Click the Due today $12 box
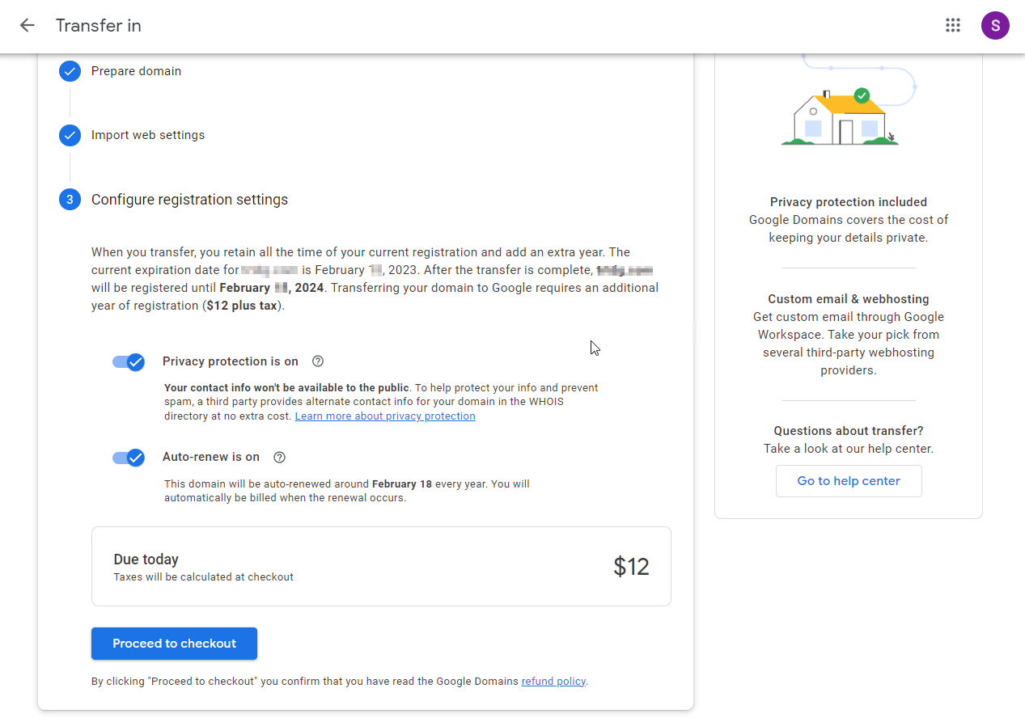This screenshot has height=722, width=1025. pyautogui.click(x=381, y=567)
